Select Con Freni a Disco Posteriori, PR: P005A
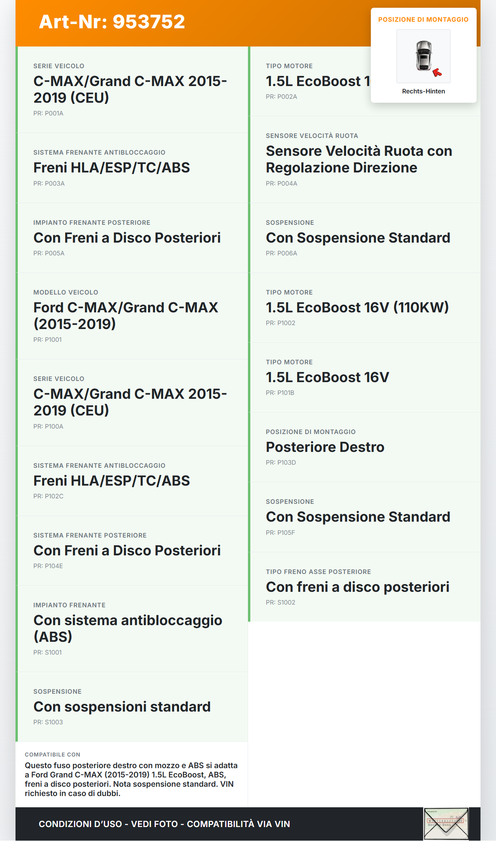 pos(127,238)
